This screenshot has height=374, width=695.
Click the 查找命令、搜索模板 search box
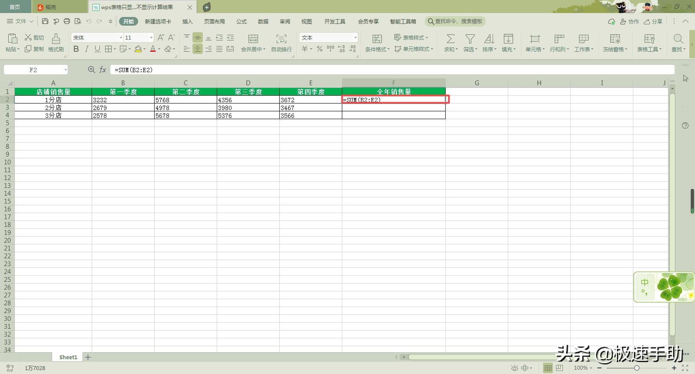pyautogui.click(x=455, y=21)
